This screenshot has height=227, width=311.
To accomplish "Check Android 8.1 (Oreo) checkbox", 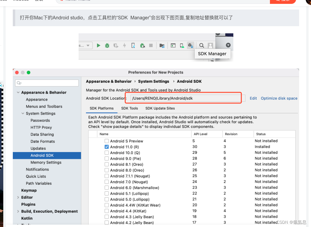I will click(107, 164).
